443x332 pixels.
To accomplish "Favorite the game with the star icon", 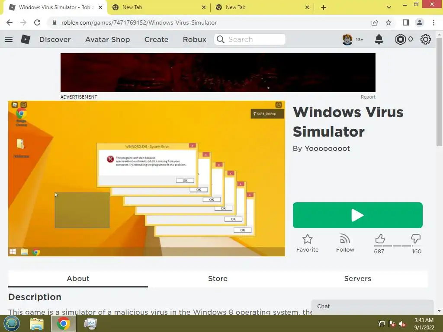I will pyautogui.click(x=308, y=239).
